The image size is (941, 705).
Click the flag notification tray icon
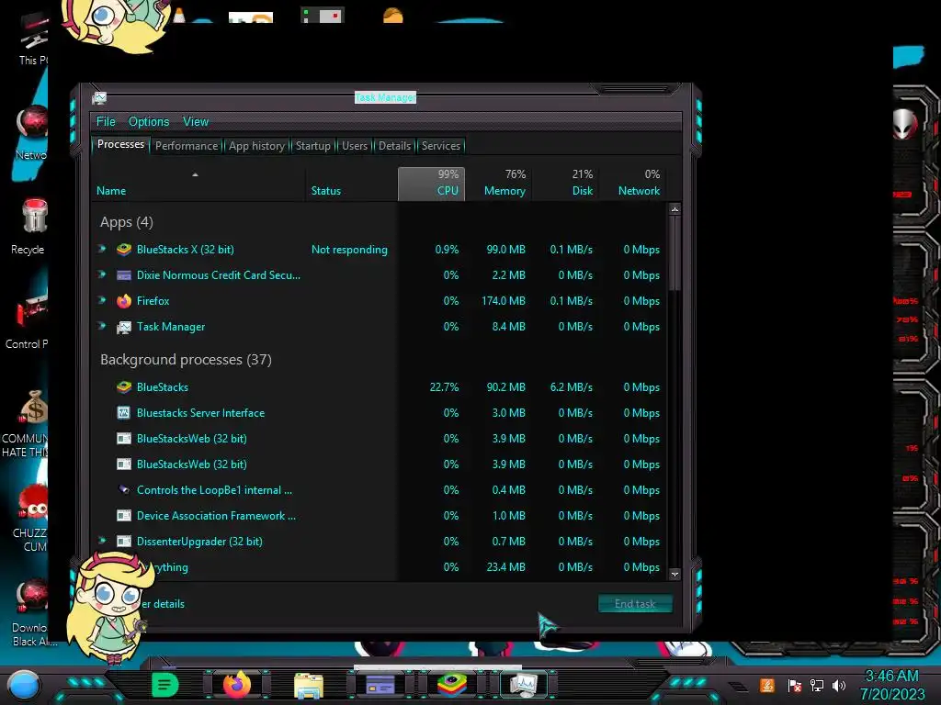(795, 685)
